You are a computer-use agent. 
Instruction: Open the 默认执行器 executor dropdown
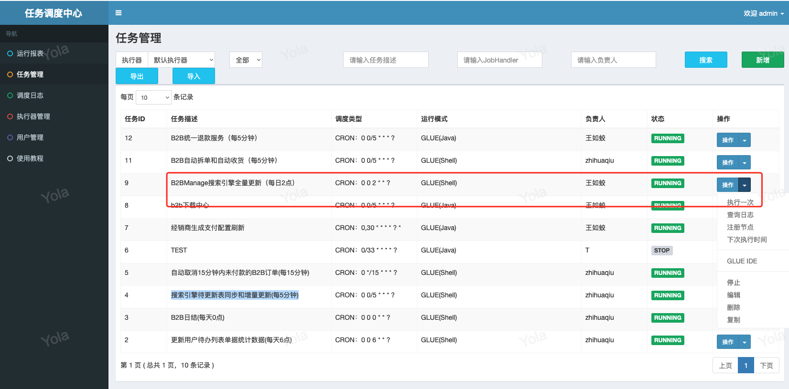pyautogui.click(x=181, y=60)
